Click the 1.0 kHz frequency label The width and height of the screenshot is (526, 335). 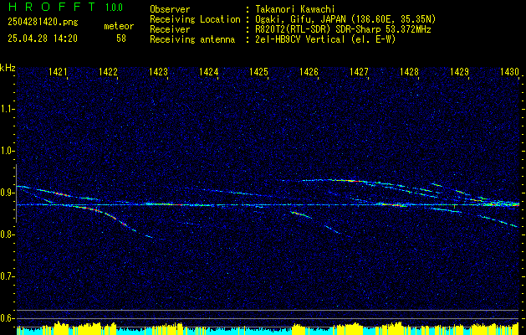[8, 152]
